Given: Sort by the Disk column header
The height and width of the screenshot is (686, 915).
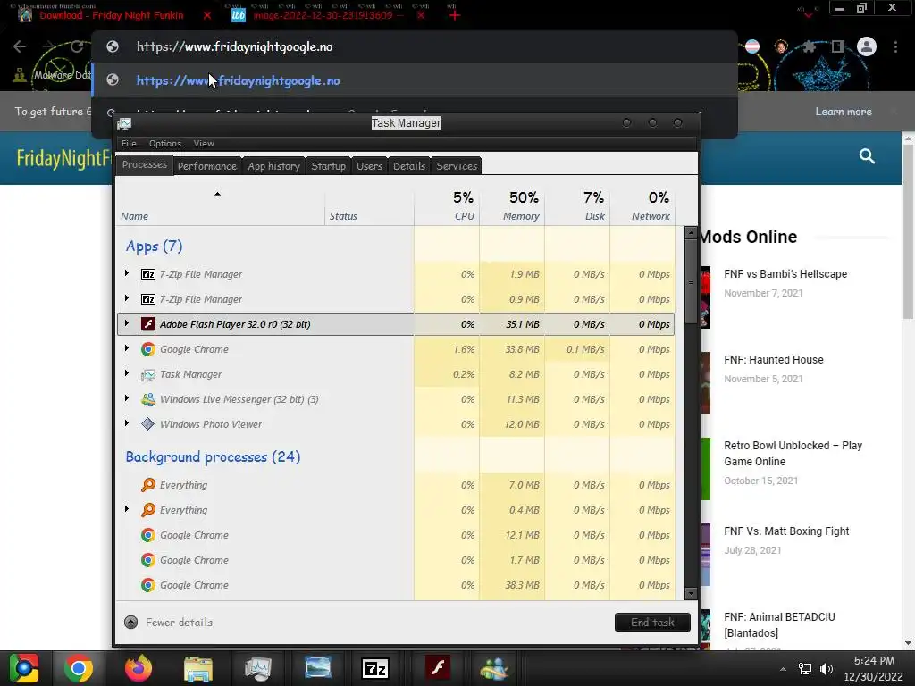Looking at the screenshot, I should coord(578,205).
